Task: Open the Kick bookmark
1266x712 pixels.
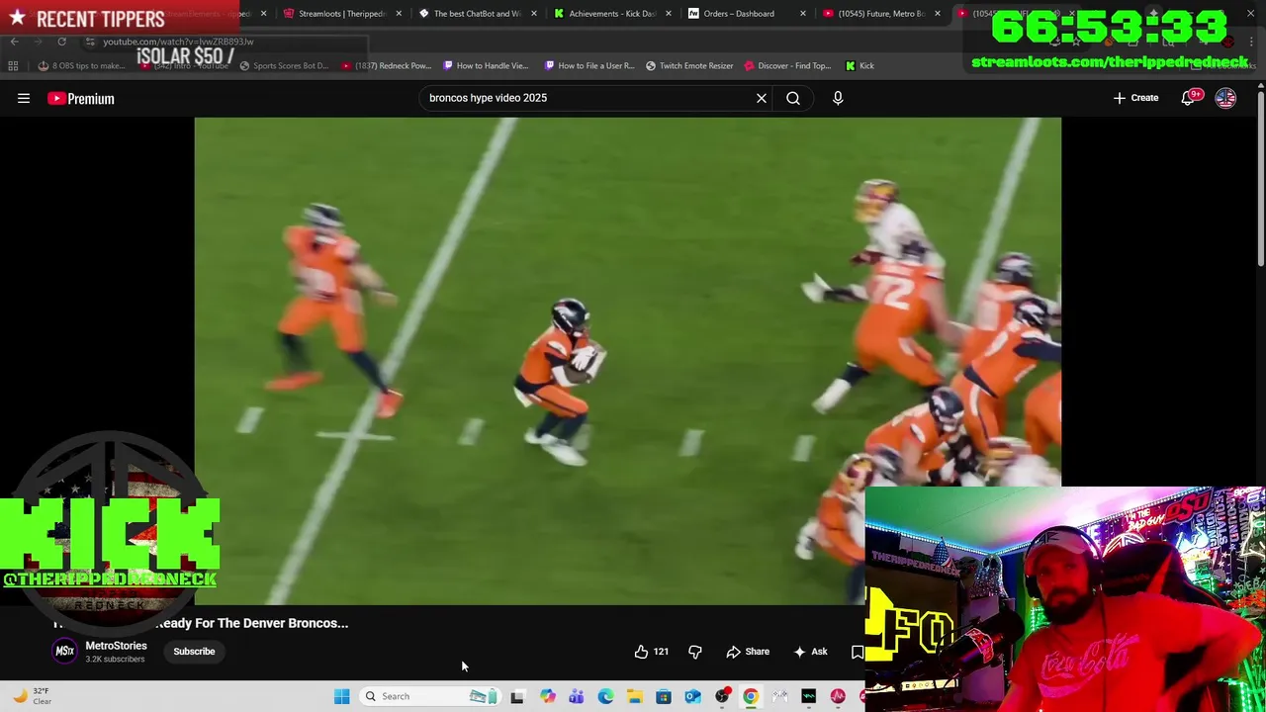Action: (859, 65)
